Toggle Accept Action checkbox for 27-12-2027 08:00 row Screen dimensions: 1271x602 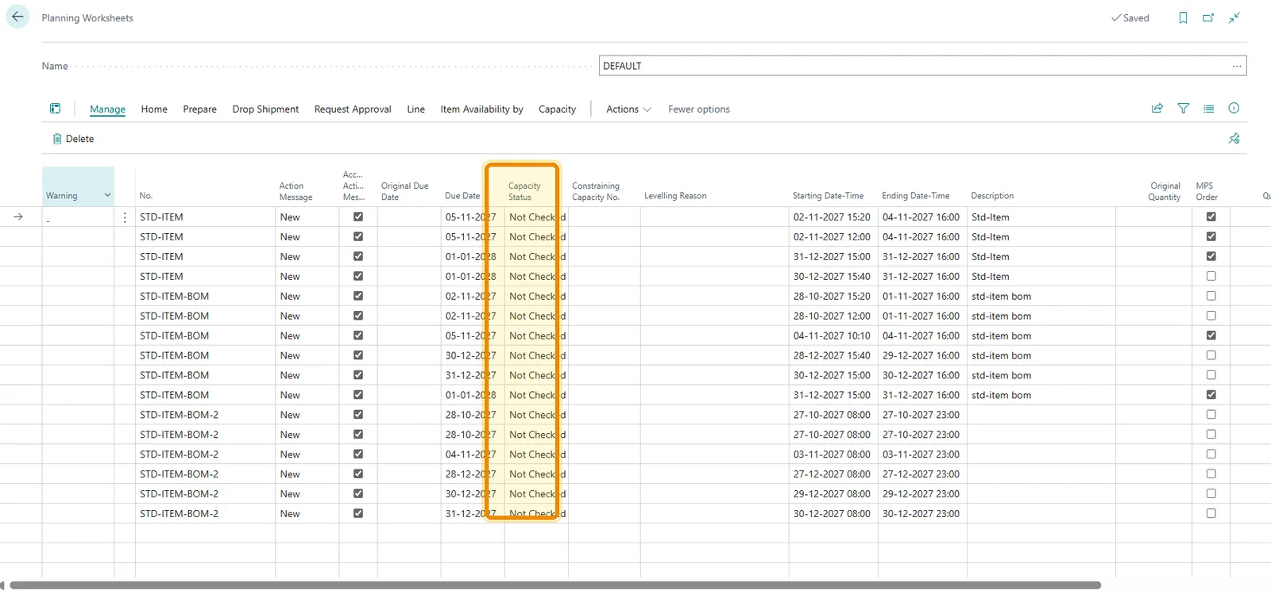[x=358, y=474]
